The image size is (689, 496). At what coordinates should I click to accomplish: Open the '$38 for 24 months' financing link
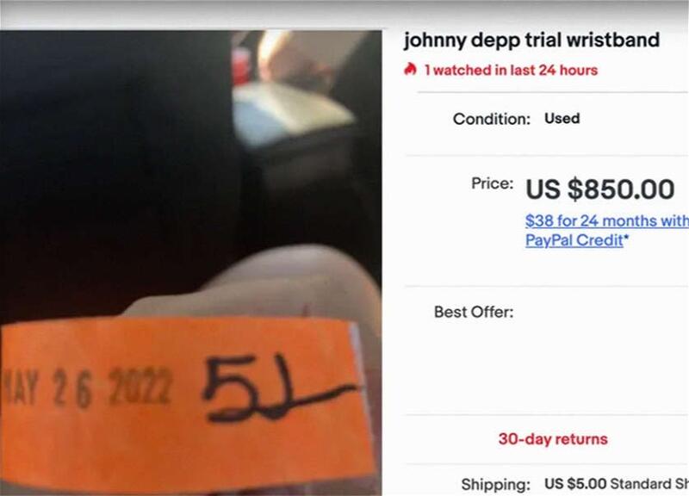(607, 220)
